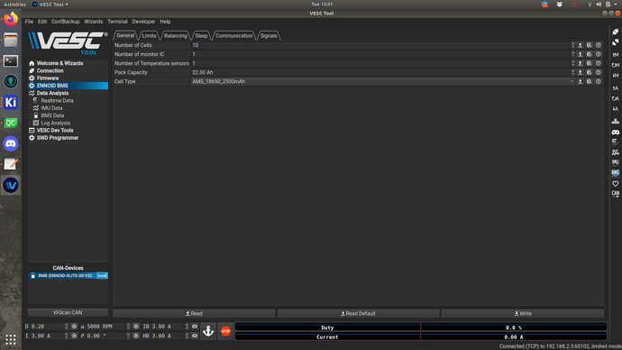The image size is (622, 350).
Task: Click read icon for Number of Cells
Action: click(580, 45)
